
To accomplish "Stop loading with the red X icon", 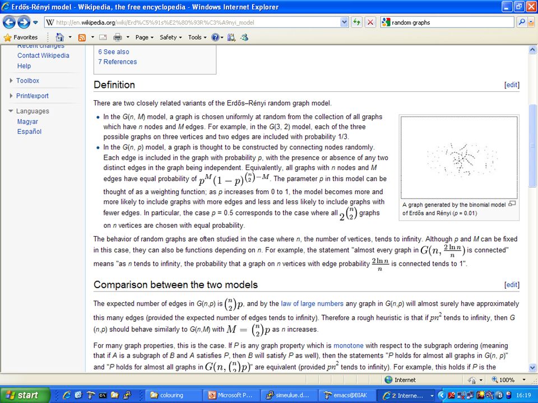I will [370, 22].
